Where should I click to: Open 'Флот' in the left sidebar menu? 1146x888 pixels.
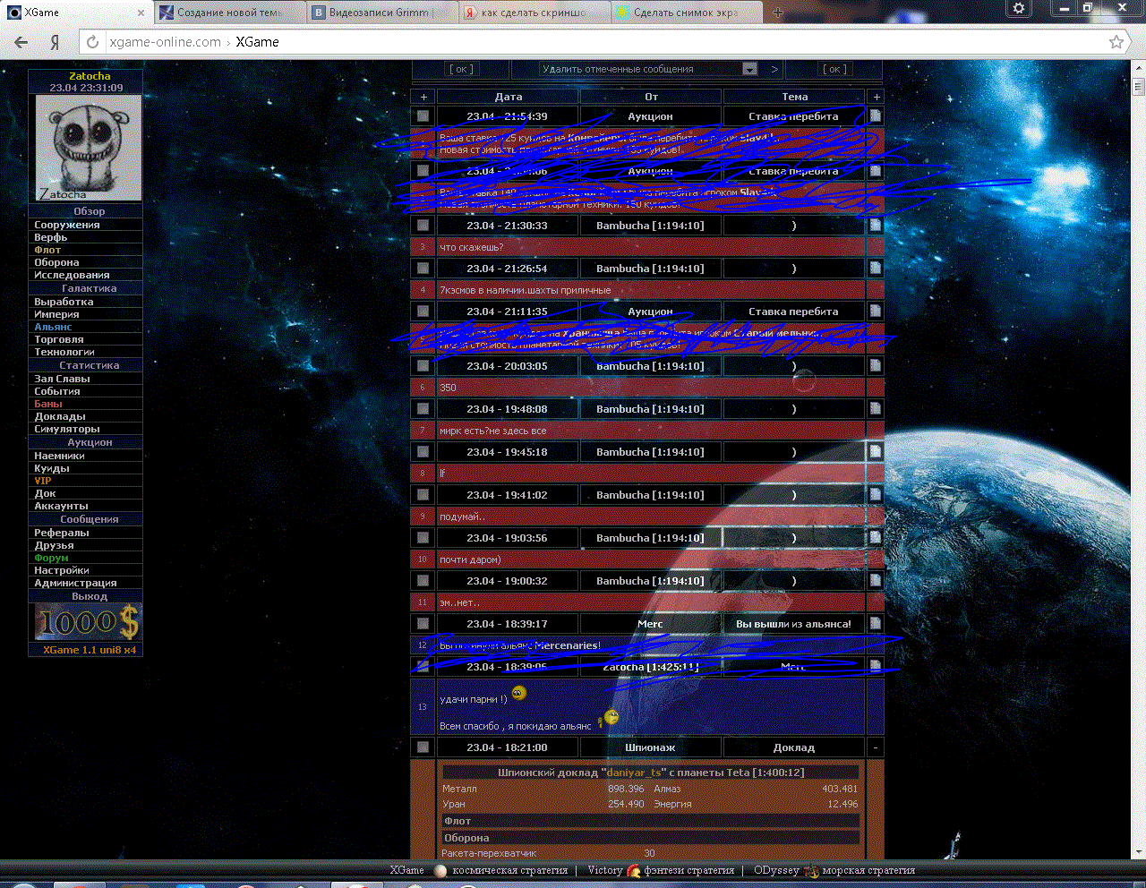coord(47,250)
